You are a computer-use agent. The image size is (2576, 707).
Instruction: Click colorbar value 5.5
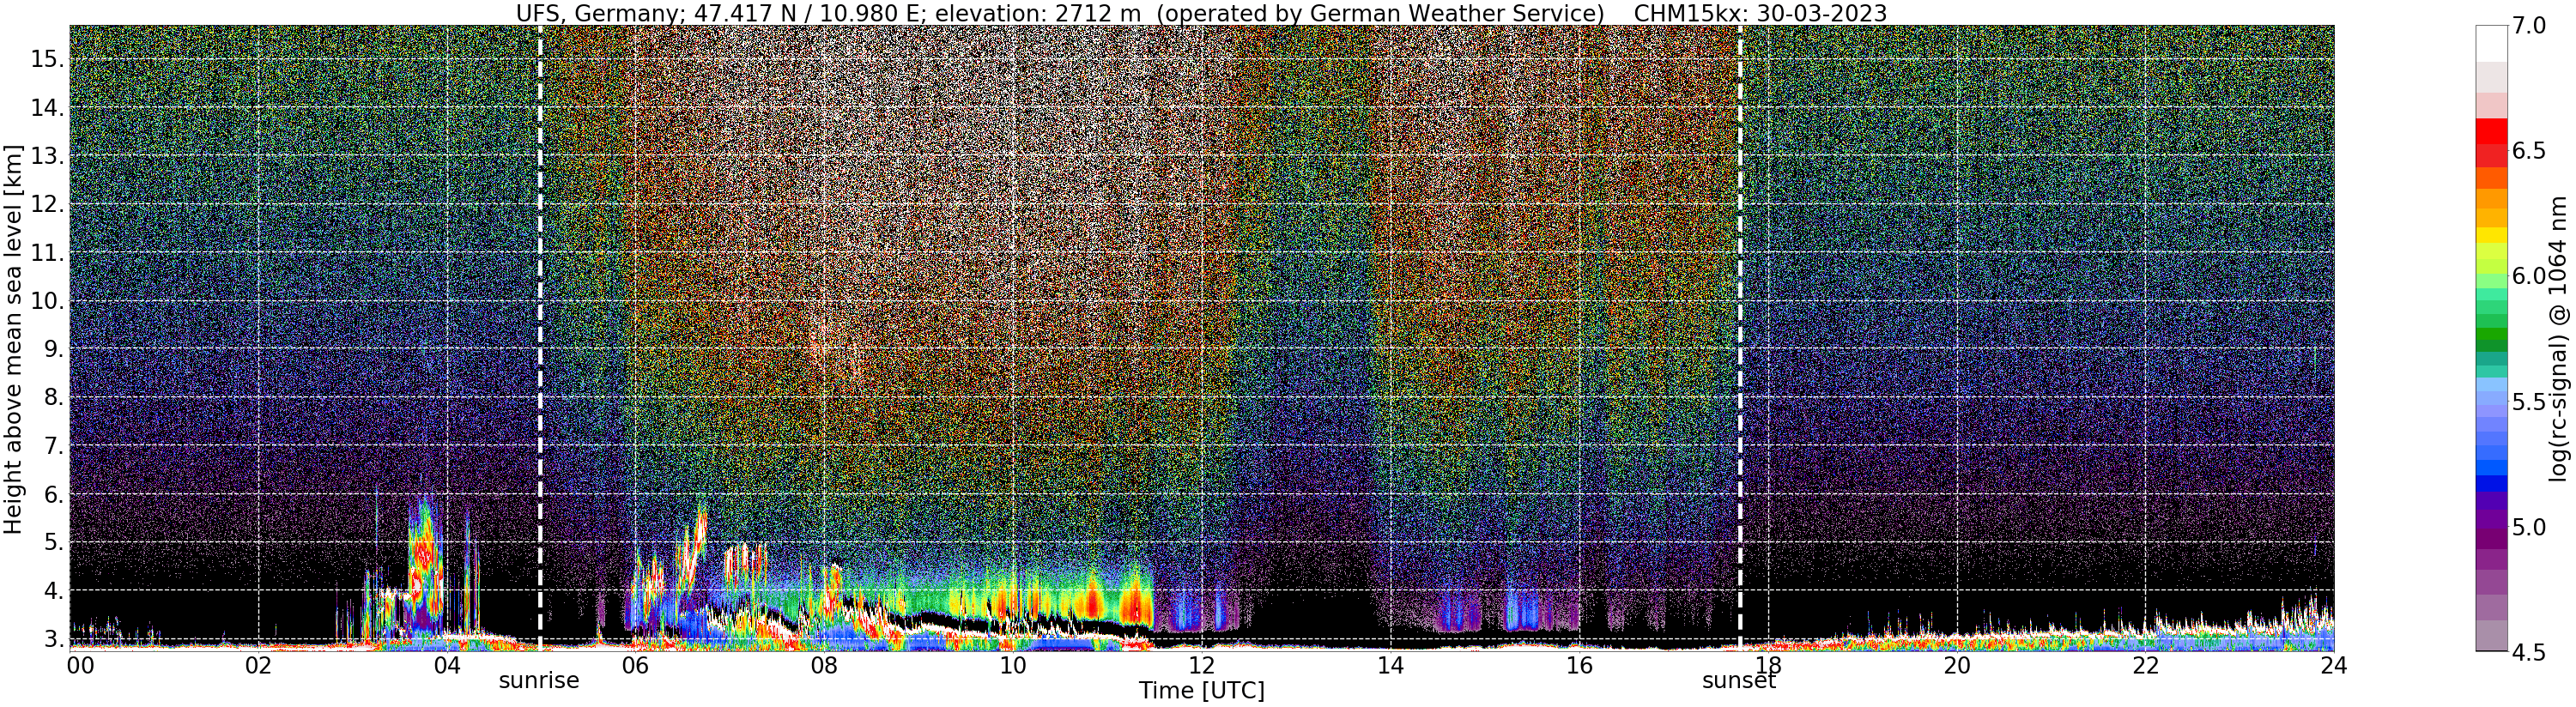(x=2529, y=402)
